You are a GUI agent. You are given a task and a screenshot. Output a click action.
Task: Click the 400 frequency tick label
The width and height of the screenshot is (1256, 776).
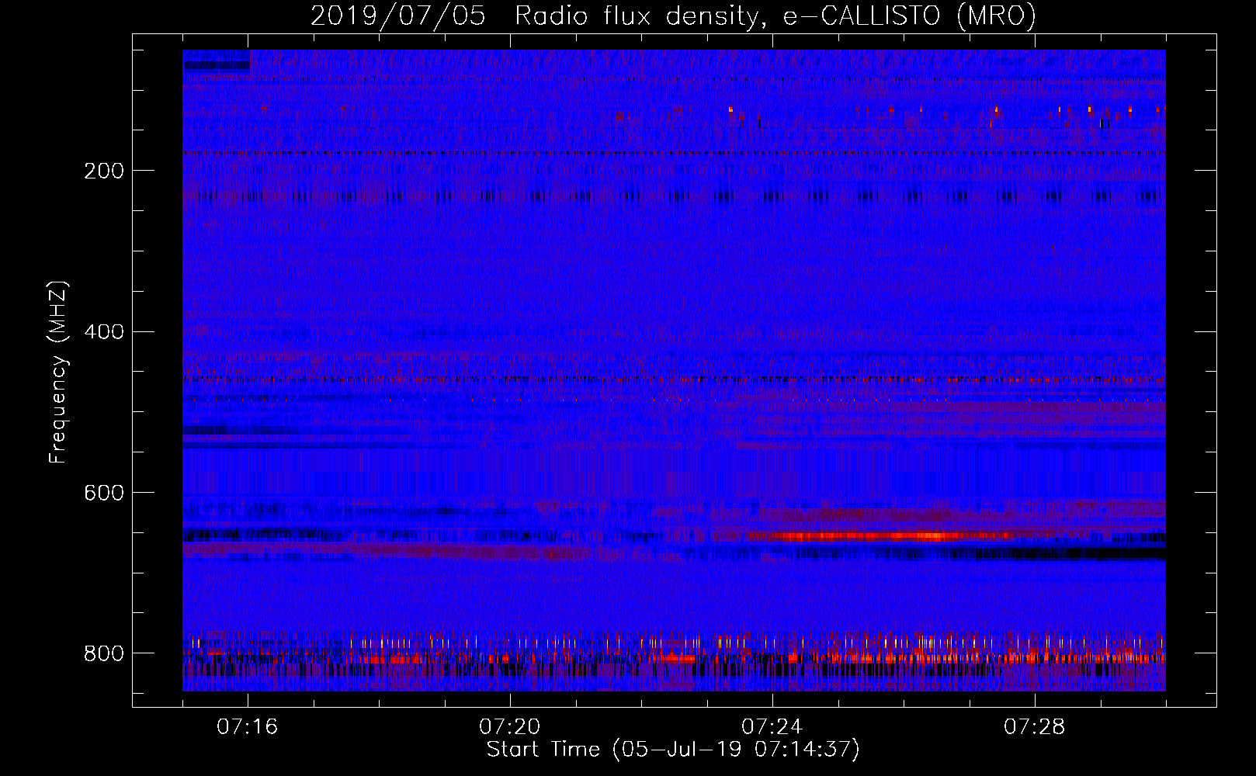click(x=104, y=332)
